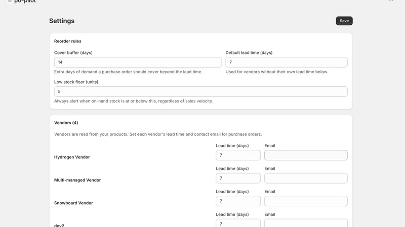This screenshot has width=405, height=227.
Task: Click Lead time label above Hydrogen Vendor field
Action: pyautogui.click(x=232, y=146)
